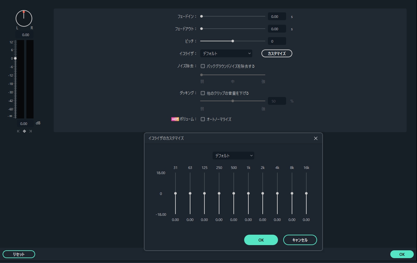Expand the デフォルト preset dropdown in equalizer dialog
This screenshot has width=417, height=263.
tap(233, 156)
